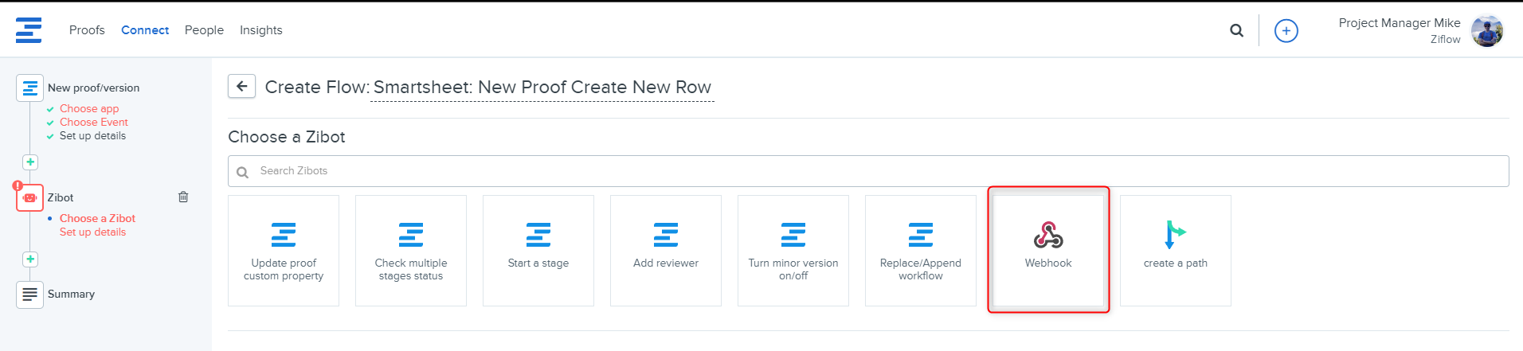Click the New proof/version step icon
Screen dimensions: 1523x351
[29, 88]
